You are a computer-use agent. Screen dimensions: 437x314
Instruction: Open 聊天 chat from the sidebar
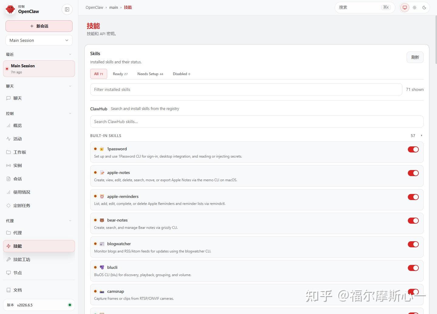pos(39,98)
